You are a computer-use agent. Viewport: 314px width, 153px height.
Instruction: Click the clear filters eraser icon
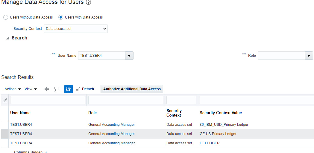tap(5, 100)
